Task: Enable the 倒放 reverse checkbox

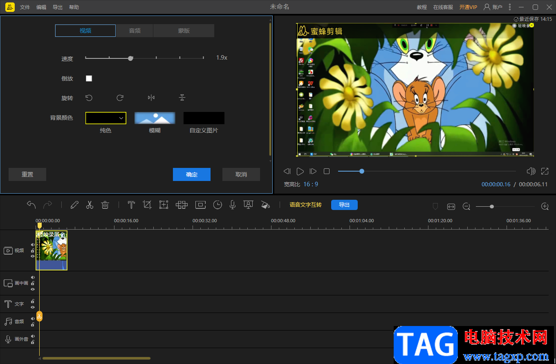Action: pyautogui.click(x=89, y=78)
